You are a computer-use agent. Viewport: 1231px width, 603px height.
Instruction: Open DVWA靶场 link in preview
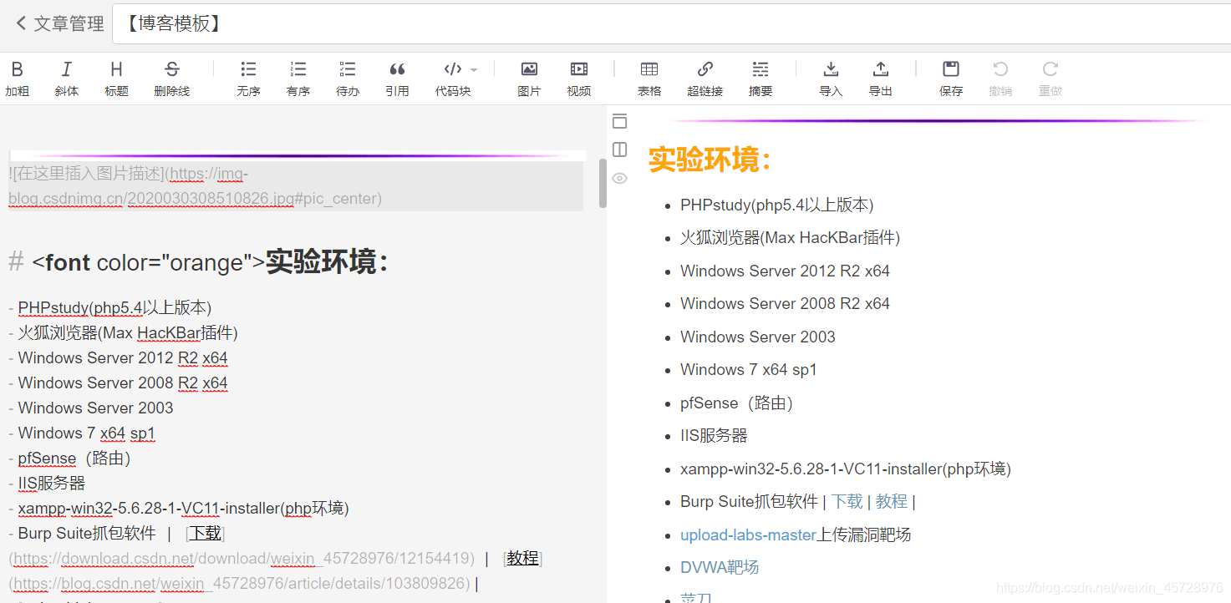(x=720, y=567)
